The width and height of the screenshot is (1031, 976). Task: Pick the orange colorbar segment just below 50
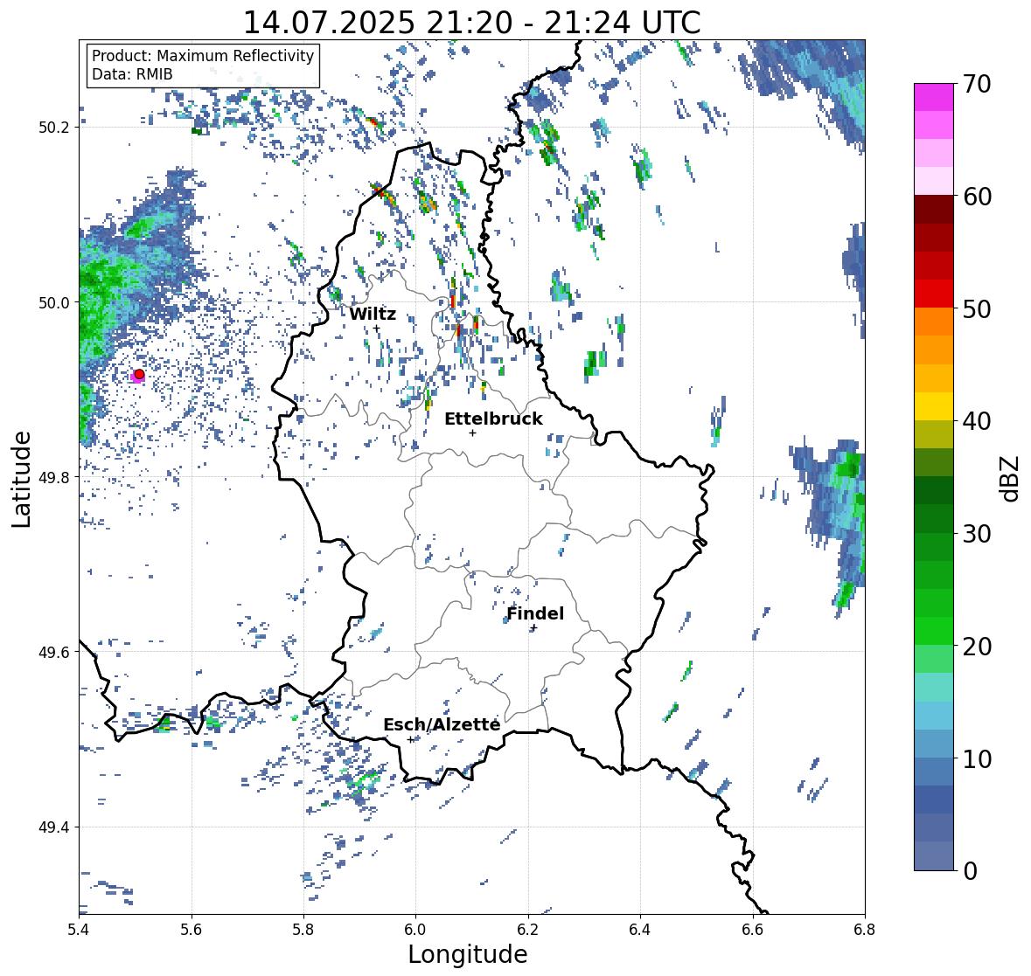[x=934, y=322]
